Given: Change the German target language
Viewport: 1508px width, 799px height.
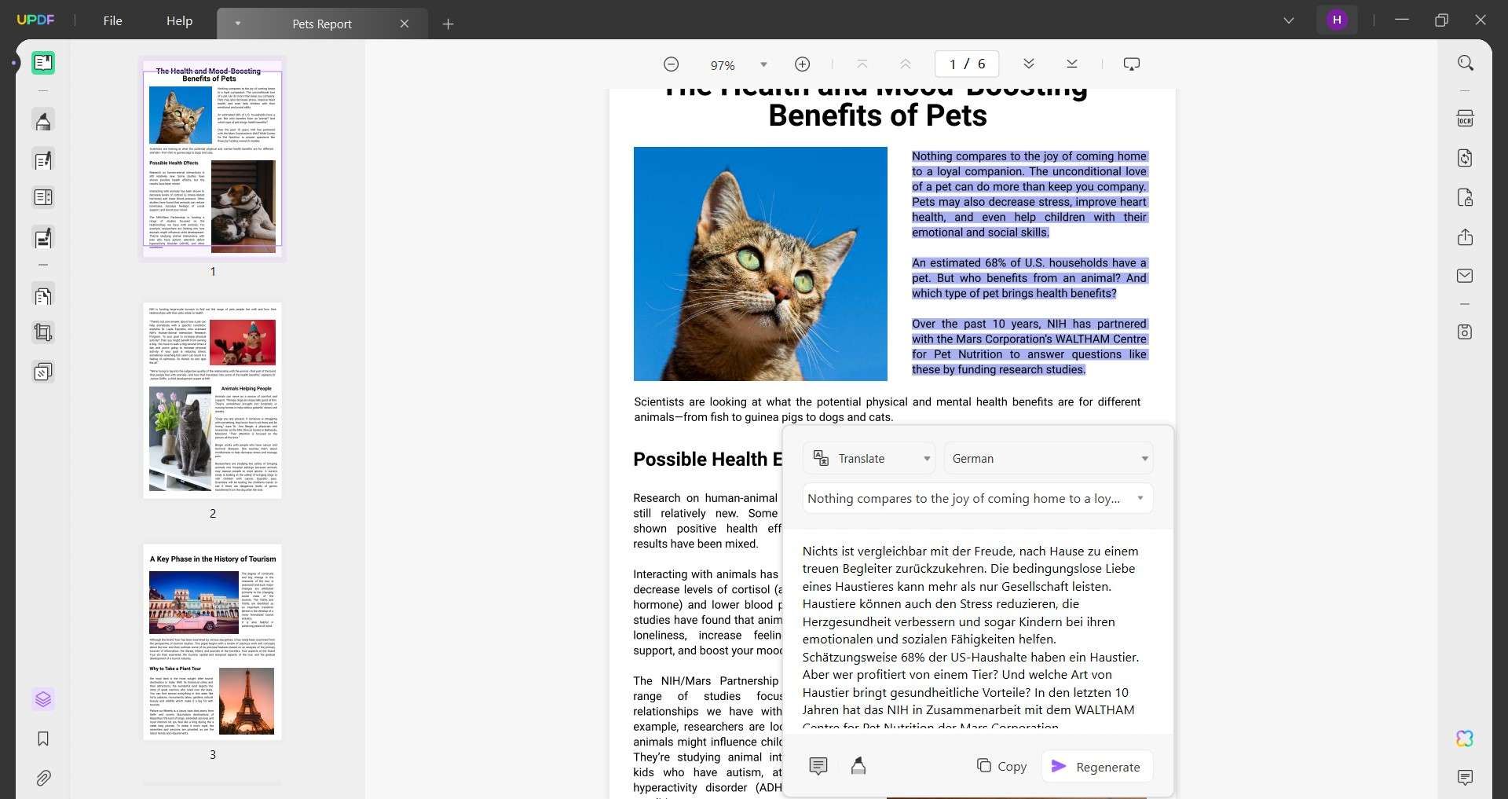Looking at the screenshot, I should (1049, 458).
